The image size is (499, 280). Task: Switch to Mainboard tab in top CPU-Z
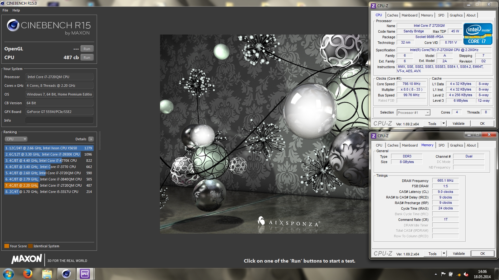(409, 15)
